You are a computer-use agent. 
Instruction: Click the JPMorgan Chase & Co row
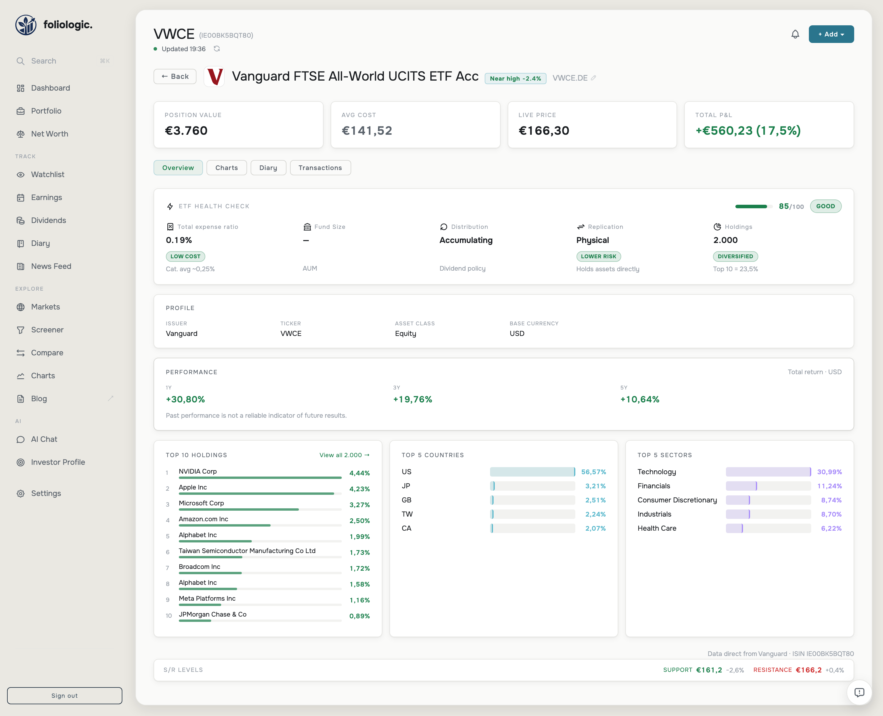point(268,616)
